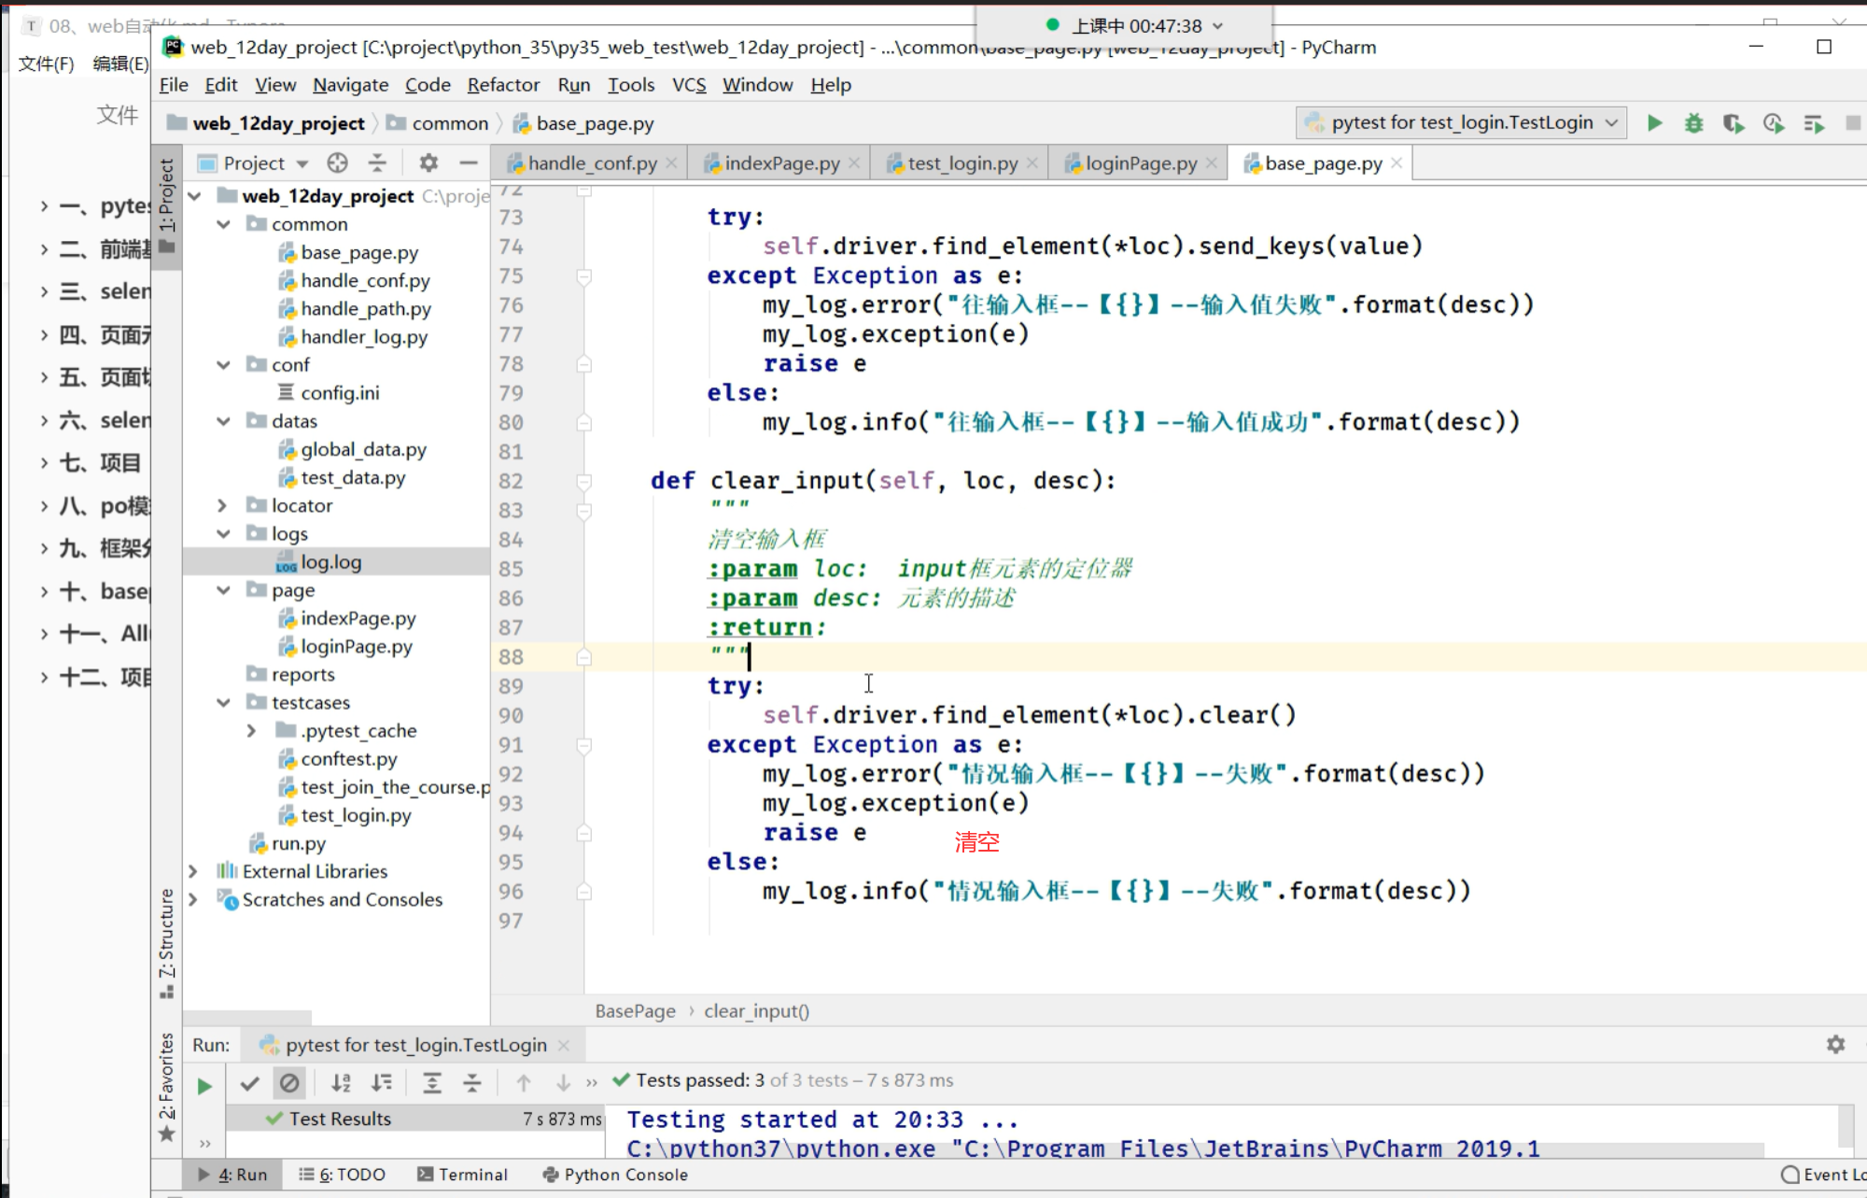Click Collapse All icon in Project panel
1867x1198 pixels.
(377, 163)
